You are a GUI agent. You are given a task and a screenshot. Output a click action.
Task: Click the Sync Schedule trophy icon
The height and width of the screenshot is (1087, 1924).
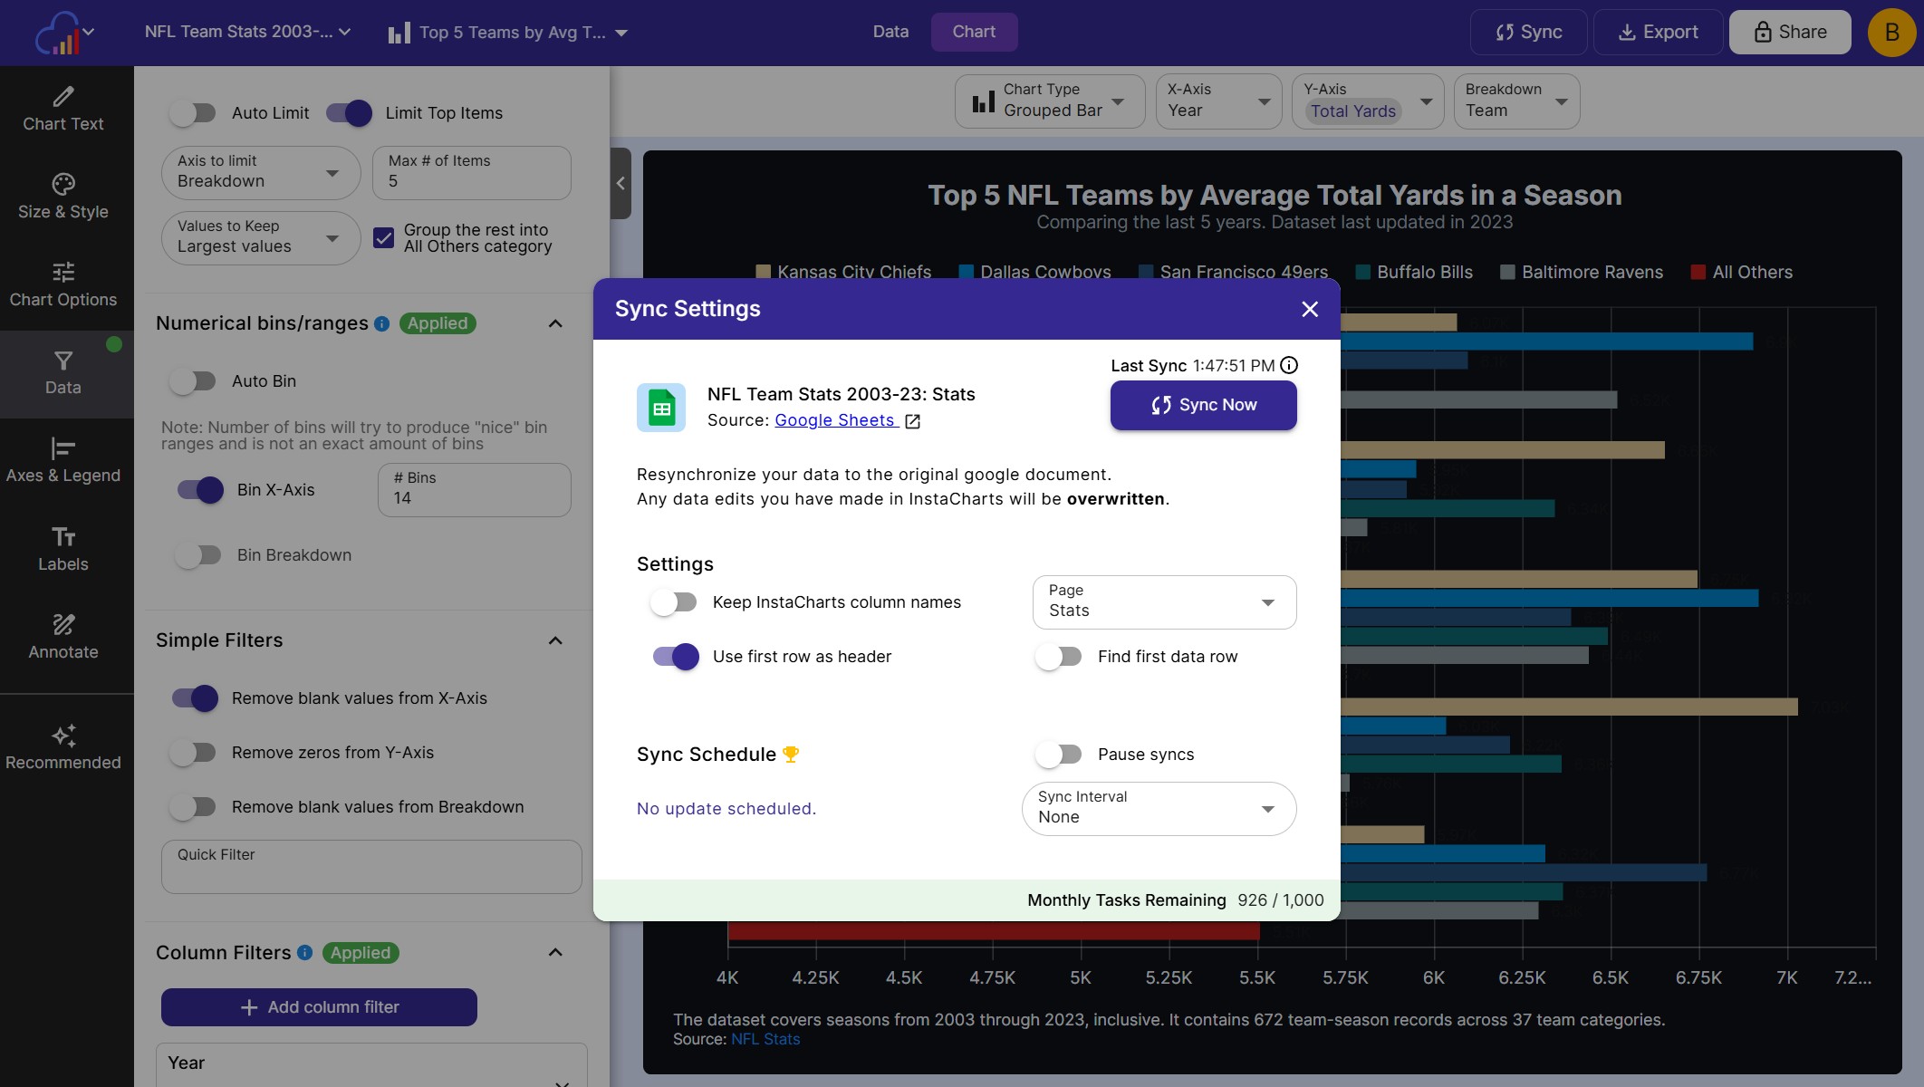point(791,754)
